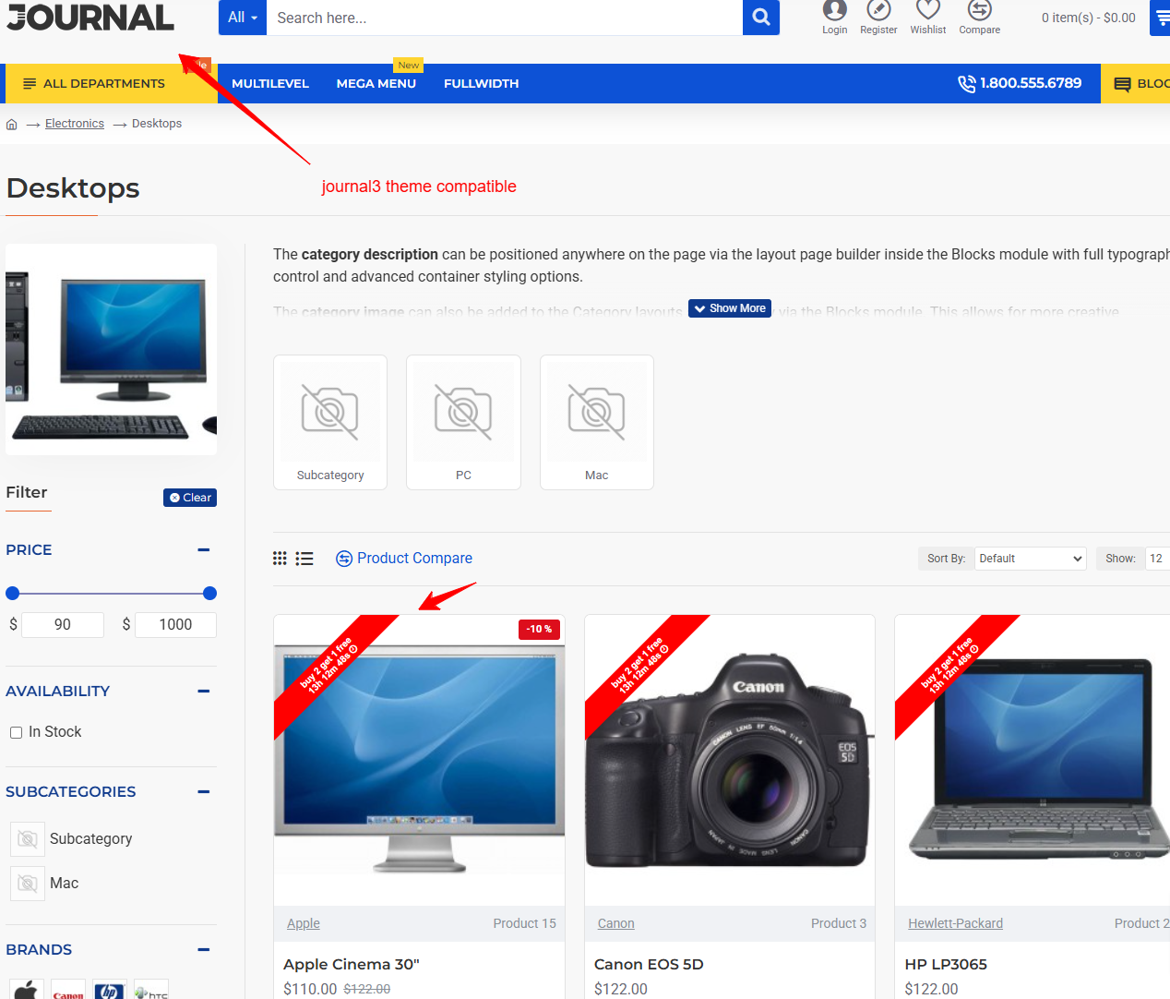Open the PC category tile
This screenshot has height=999, width=1170.
[x=463, y=422]
